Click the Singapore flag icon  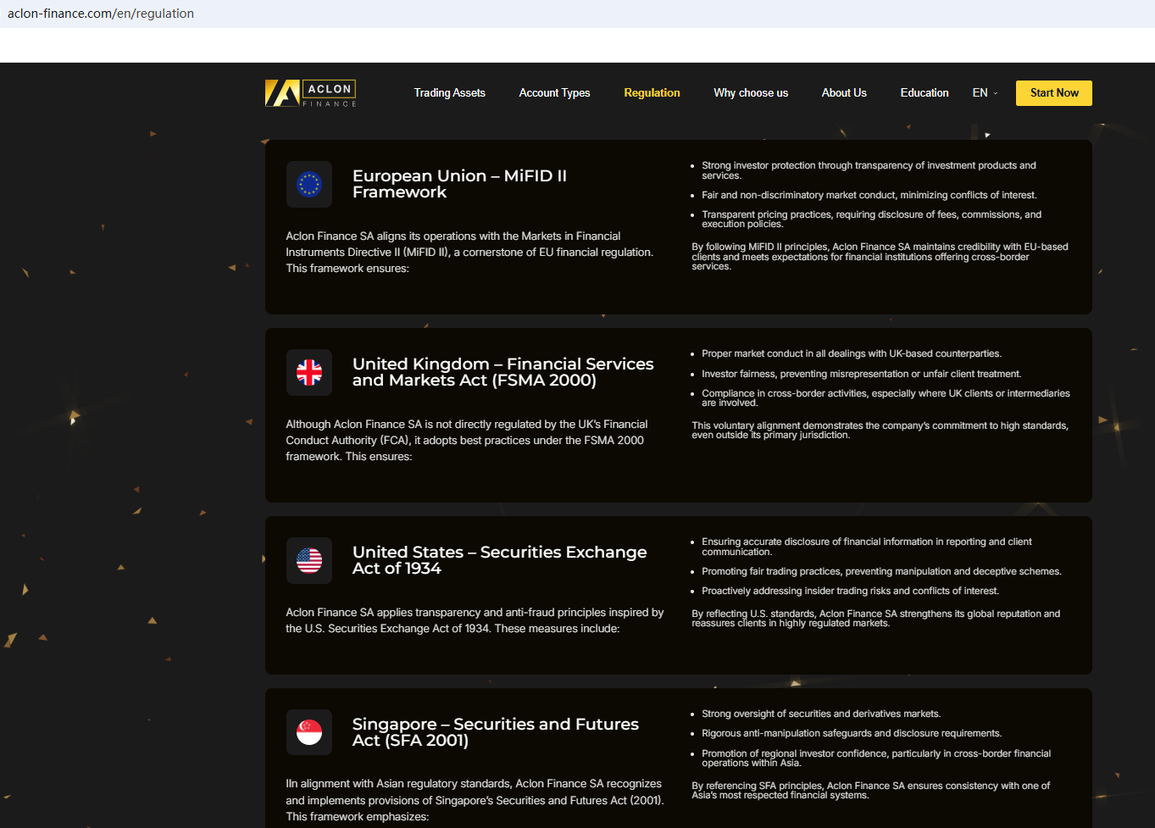(309, 732)
